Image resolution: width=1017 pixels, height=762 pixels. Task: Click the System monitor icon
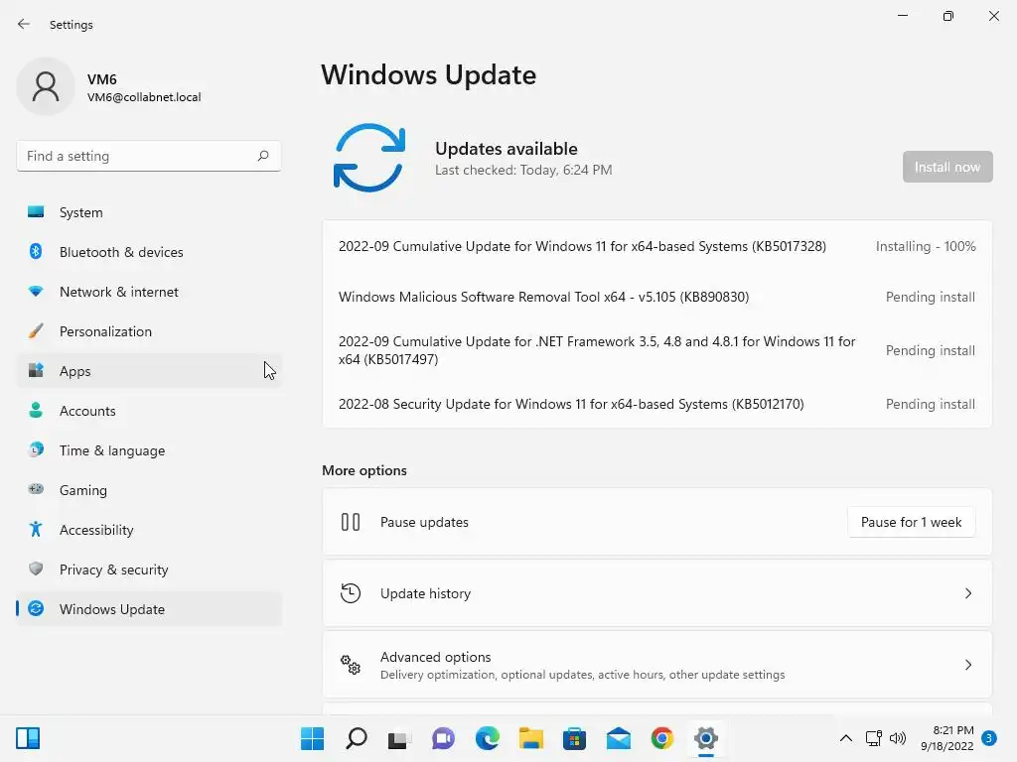36,212
